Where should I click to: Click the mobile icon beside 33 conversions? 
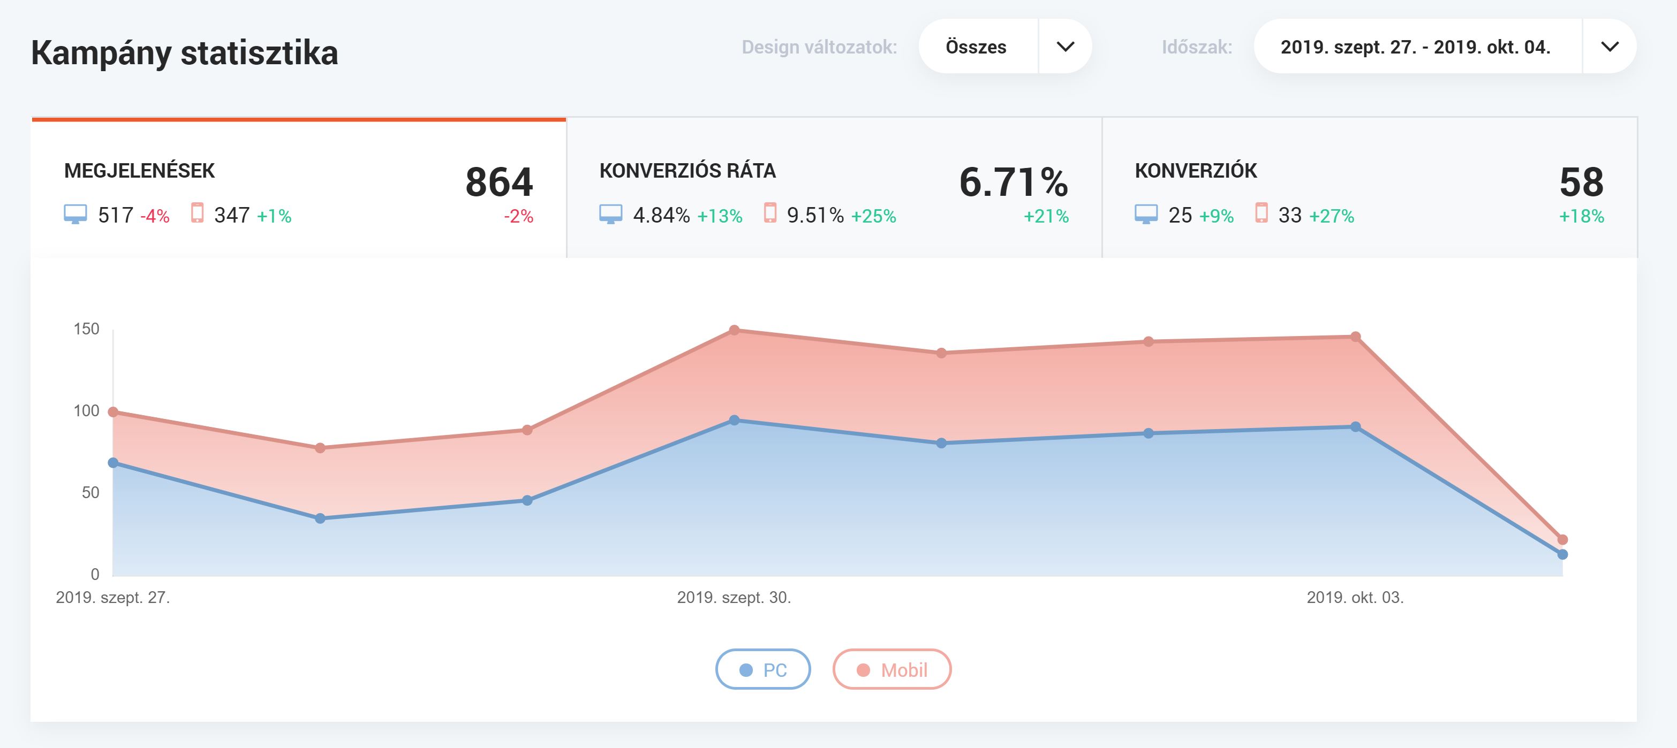coord(1261,213)
